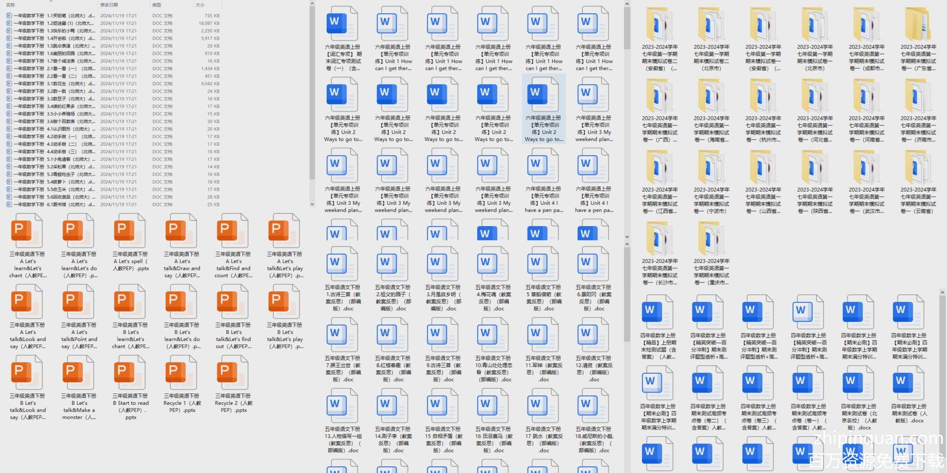Open the 六年级英语上册 【词汇专项】 Word document
Screen dimensions: 947x473
coord(343,24)
